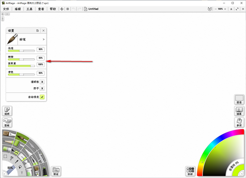The height and width of the screenshot is (178, 246).
Task: Open the 参照 references panel button
Action: [x=239, y=122]
